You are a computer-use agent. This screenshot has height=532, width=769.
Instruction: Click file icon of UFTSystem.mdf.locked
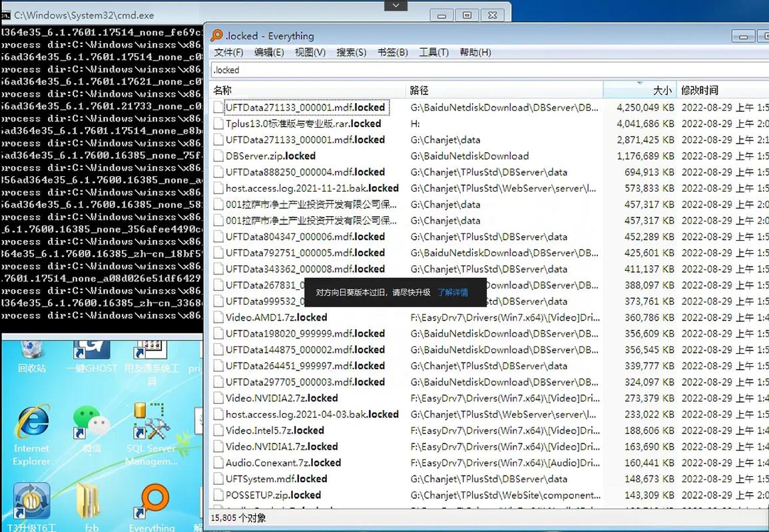click(x=218, y=479)
